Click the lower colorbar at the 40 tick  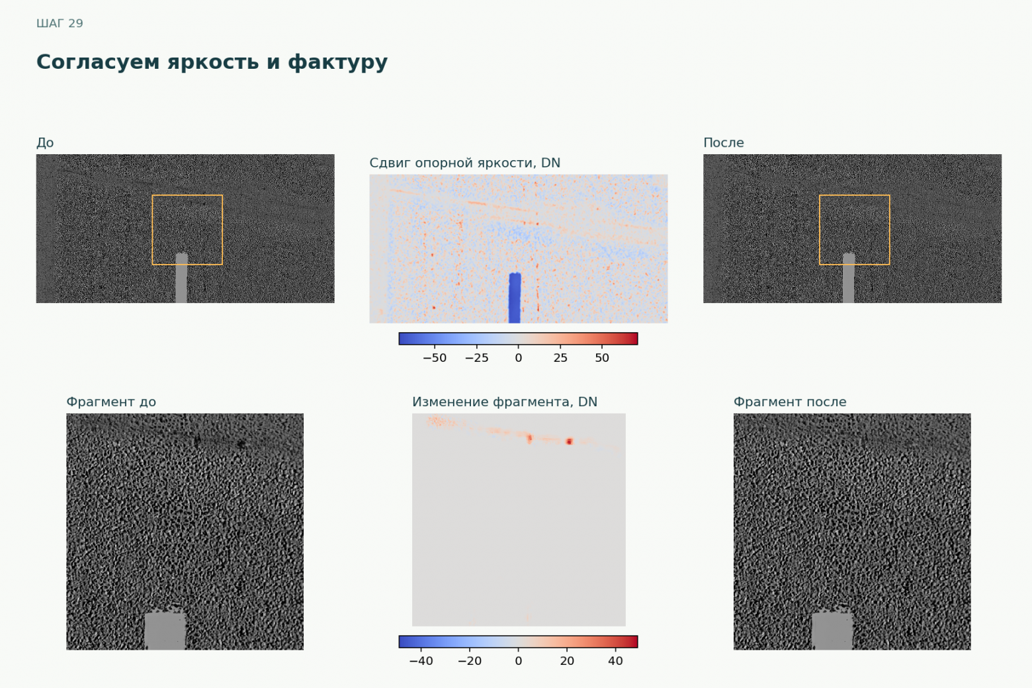coord(615,642)
